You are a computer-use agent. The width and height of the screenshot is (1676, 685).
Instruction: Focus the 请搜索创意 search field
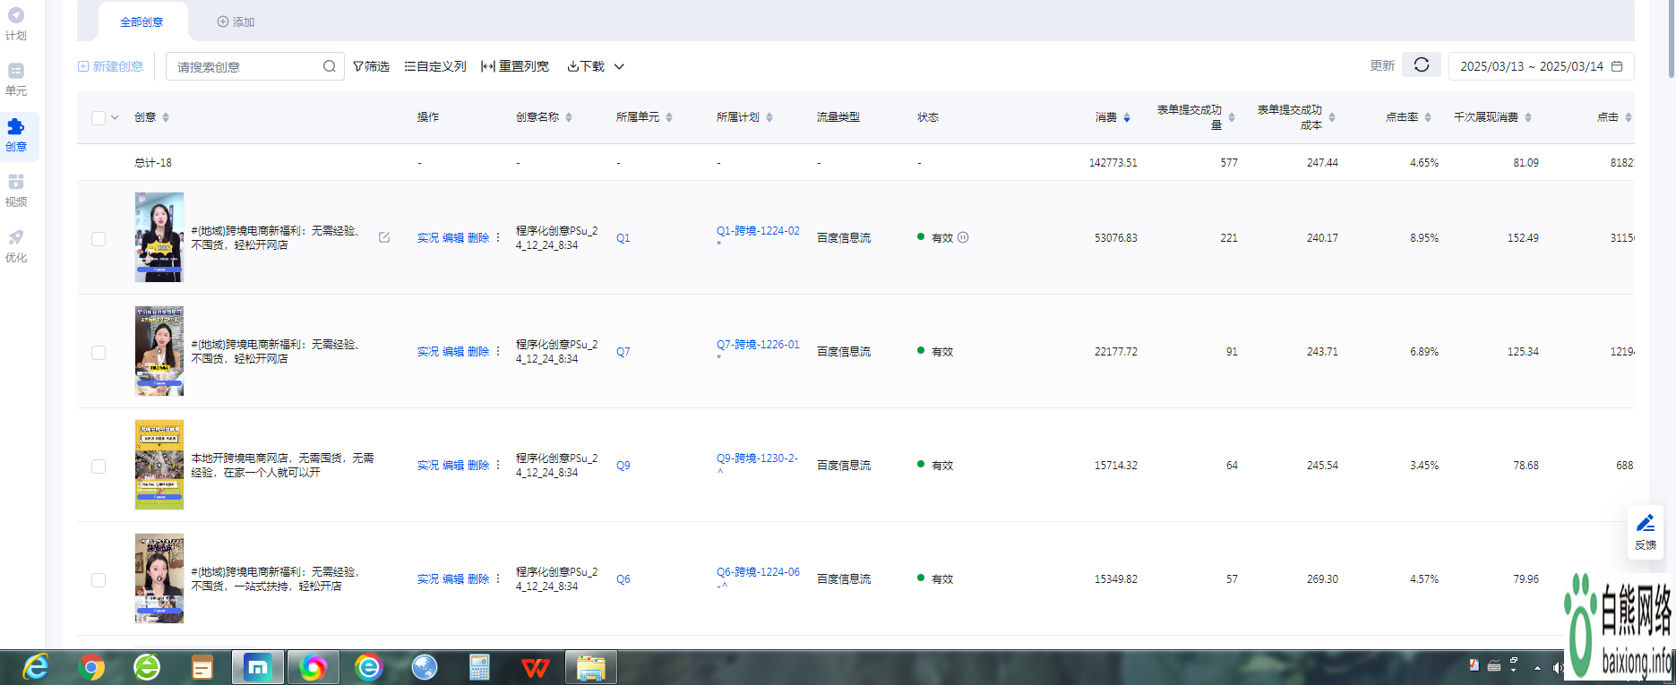click(246, 66)
